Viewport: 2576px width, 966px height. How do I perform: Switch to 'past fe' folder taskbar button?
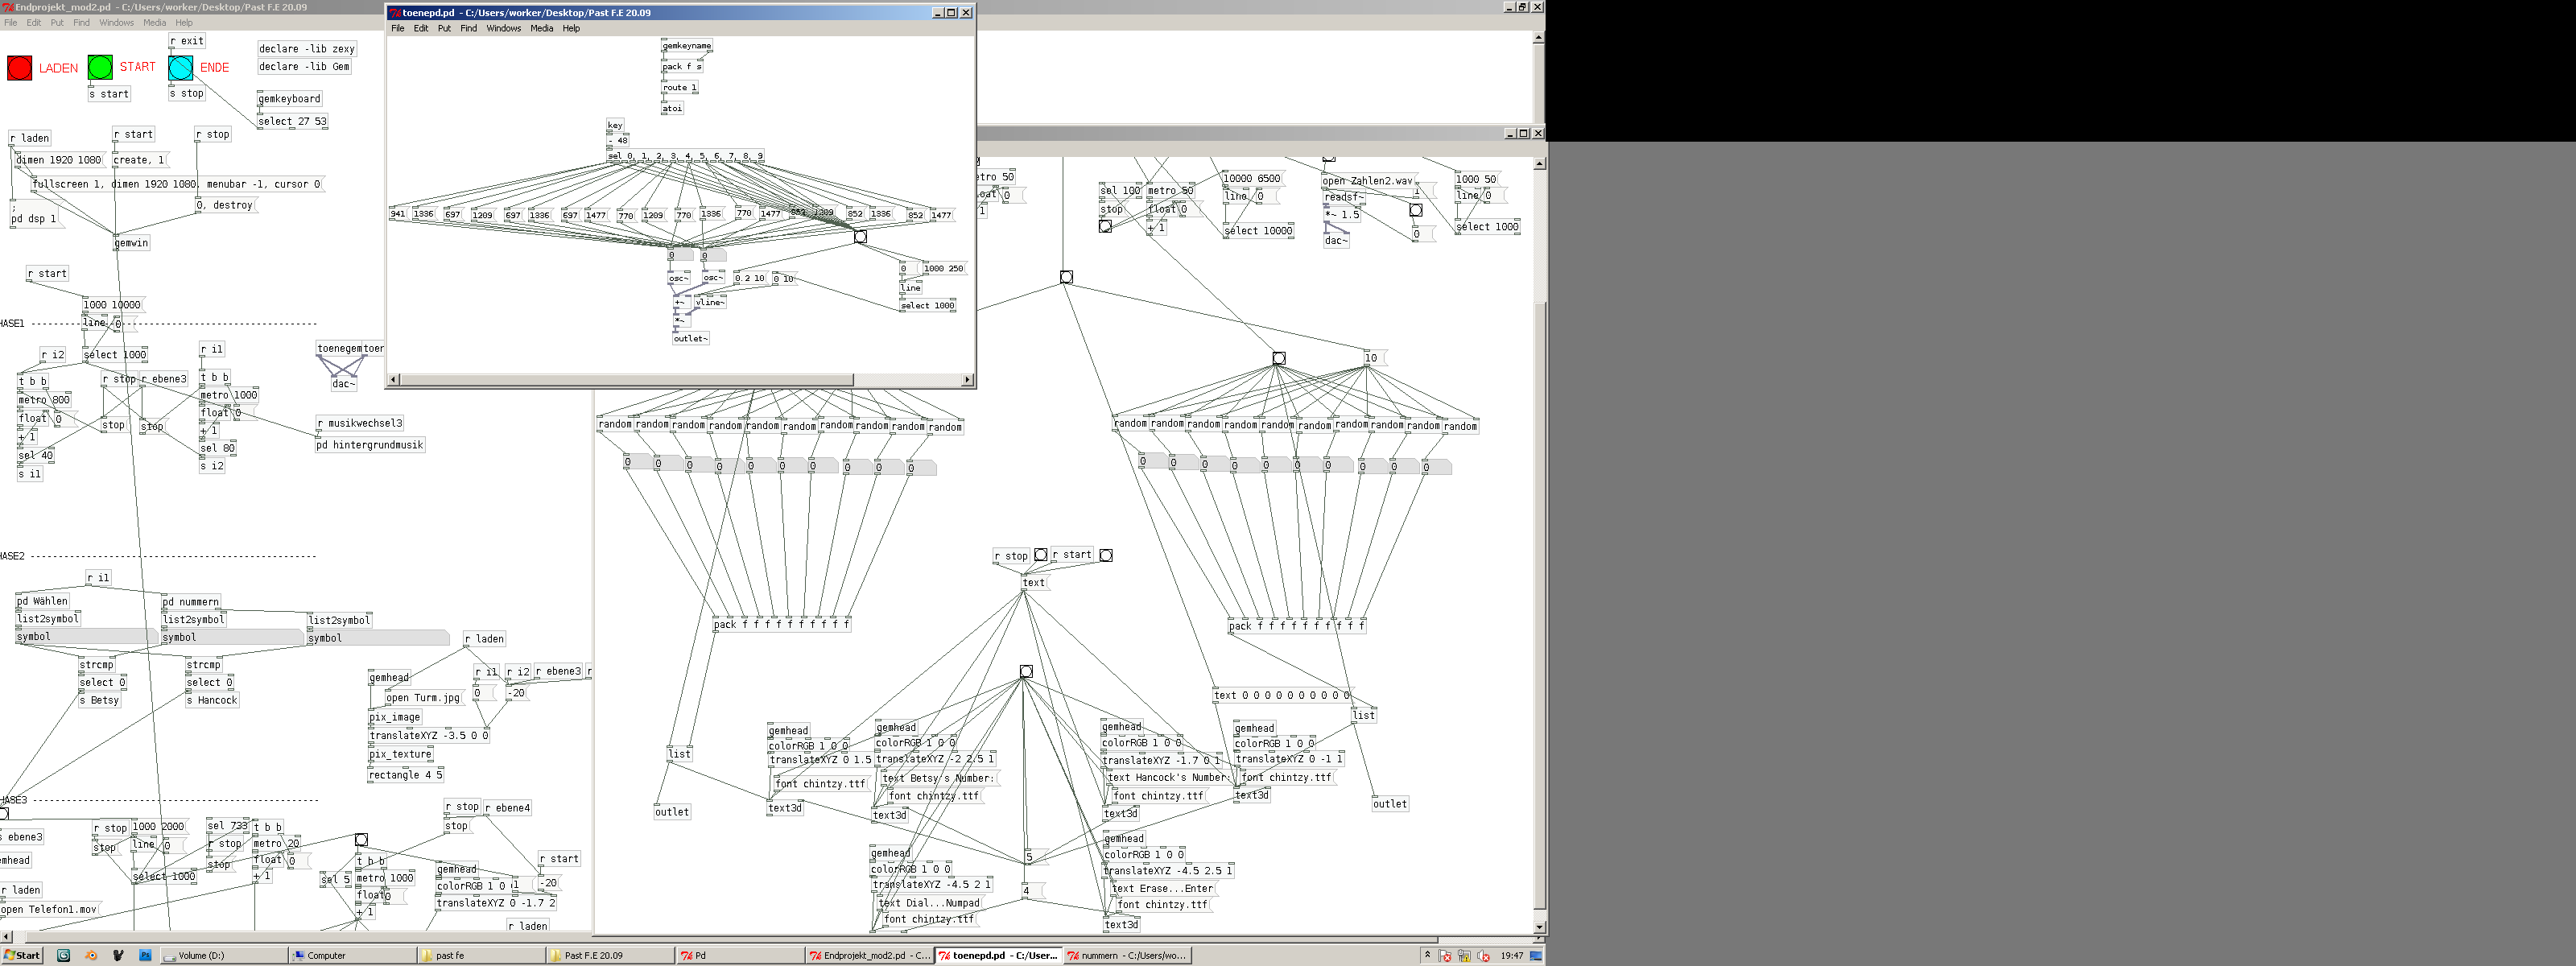(481, 955)
